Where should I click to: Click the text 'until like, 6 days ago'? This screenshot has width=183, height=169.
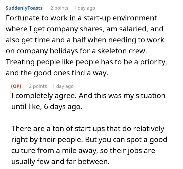(47, 107)
